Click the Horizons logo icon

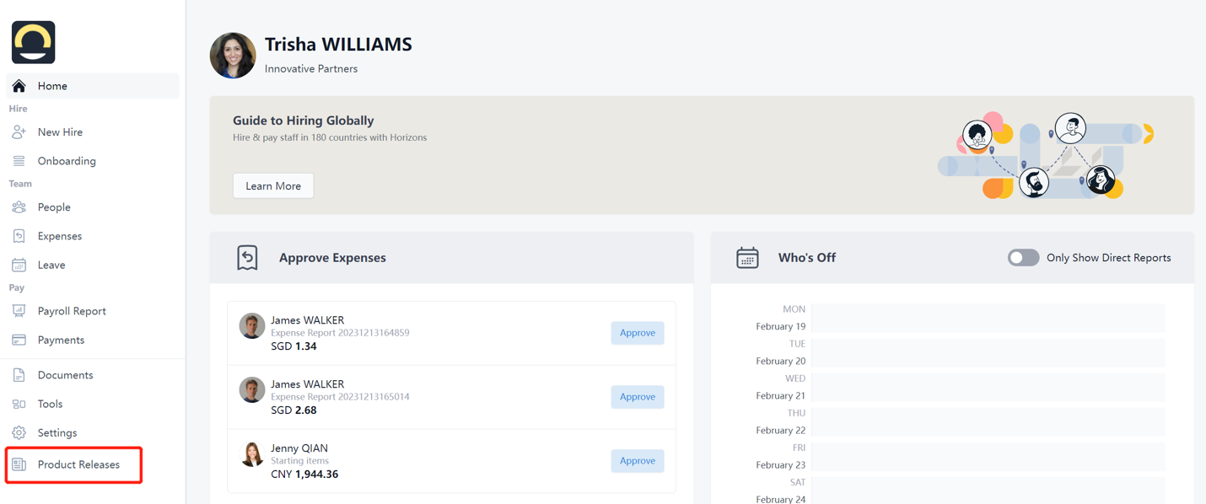(34, 42)
